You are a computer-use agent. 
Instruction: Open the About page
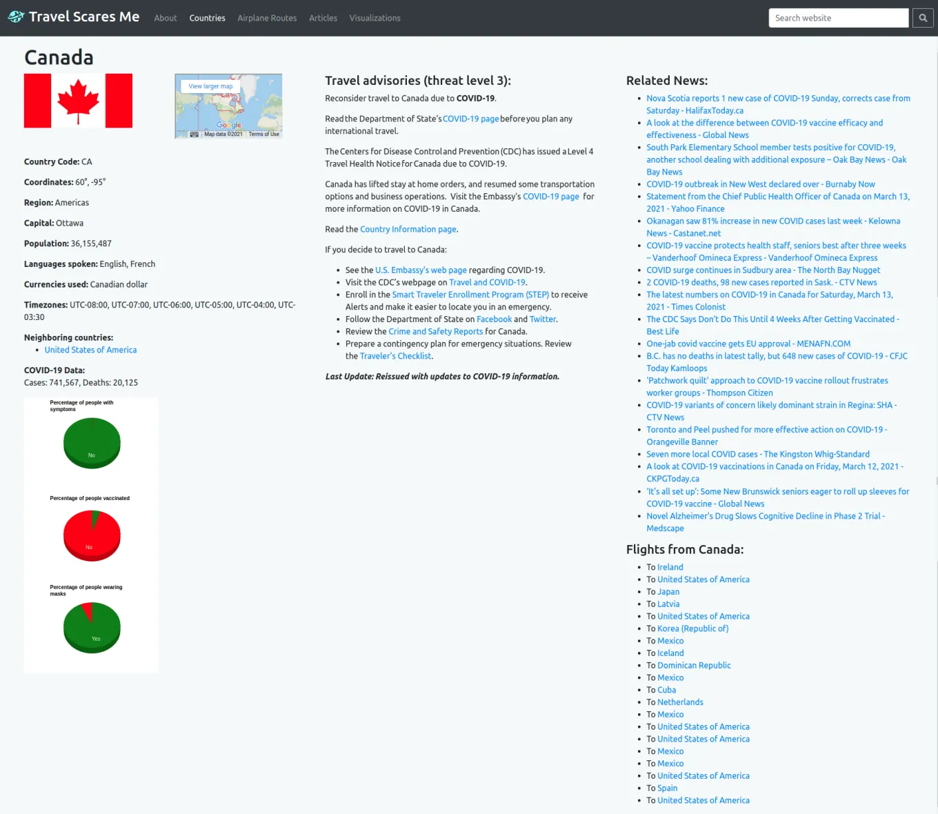166,18
